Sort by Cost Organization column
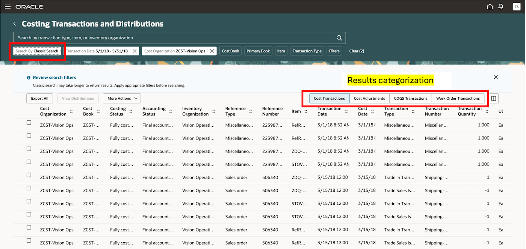 [x=71, y=112]
